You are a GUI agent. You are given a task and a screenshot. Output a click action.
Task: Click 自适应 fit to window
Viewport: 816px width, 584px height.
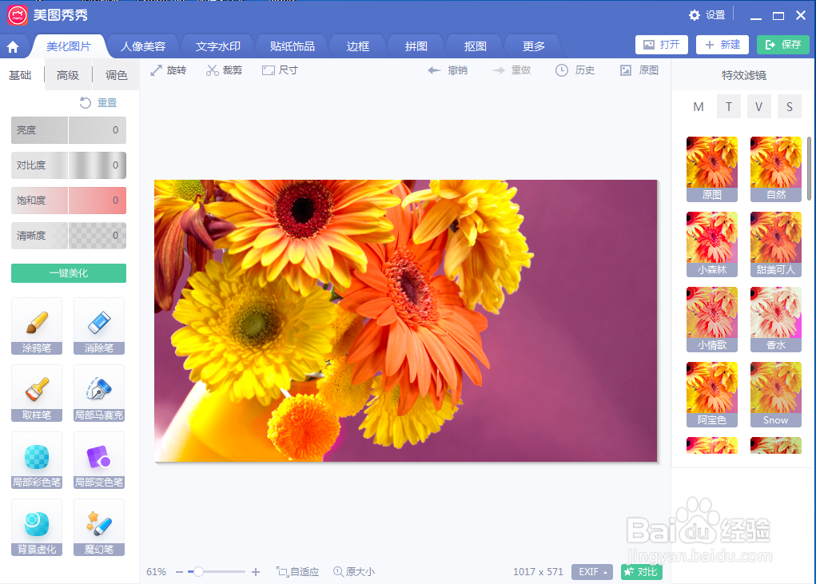point(297,572)
